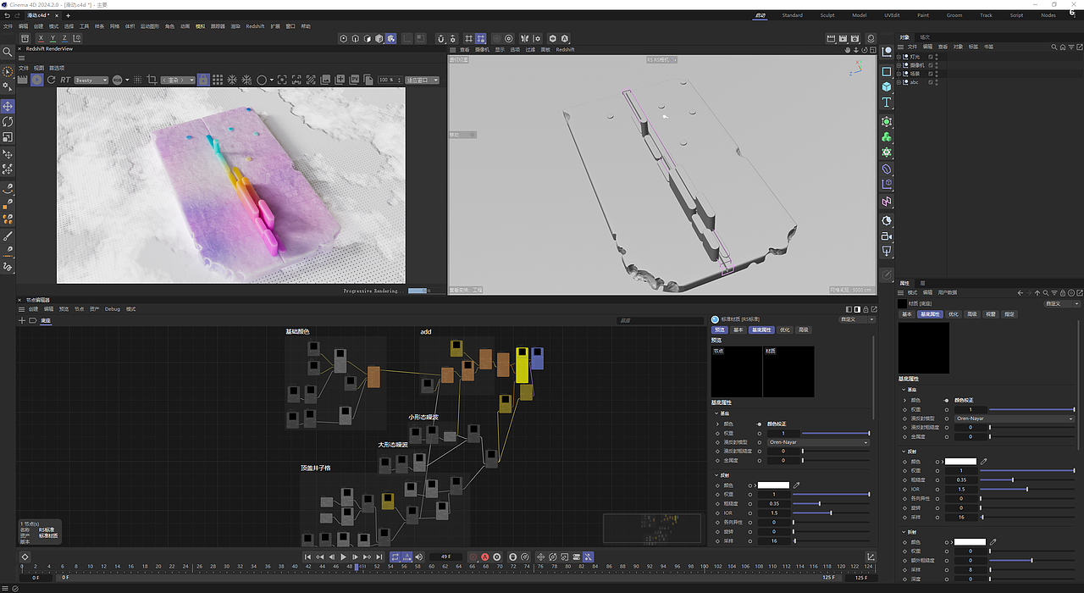Open the 渲染 camera dropdown in RenderView

(177, 80)
